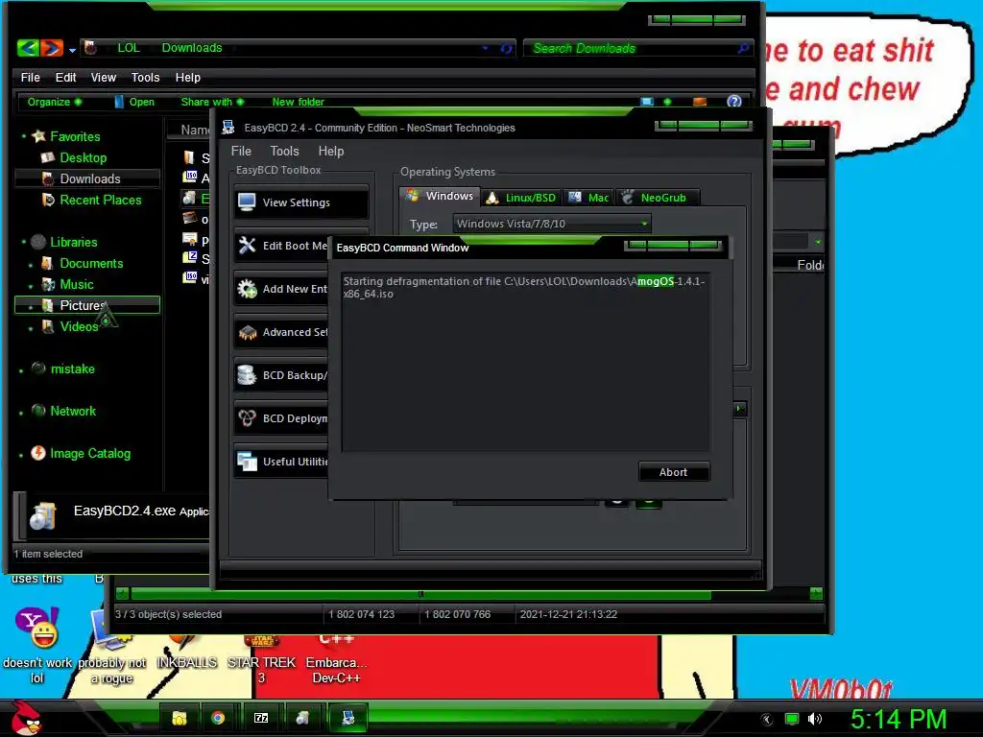This screenshot has height=737, width=983.
Task: Click the horizontal scrollbar in background 7-Zip window
Action: click(x=420, y=593)
